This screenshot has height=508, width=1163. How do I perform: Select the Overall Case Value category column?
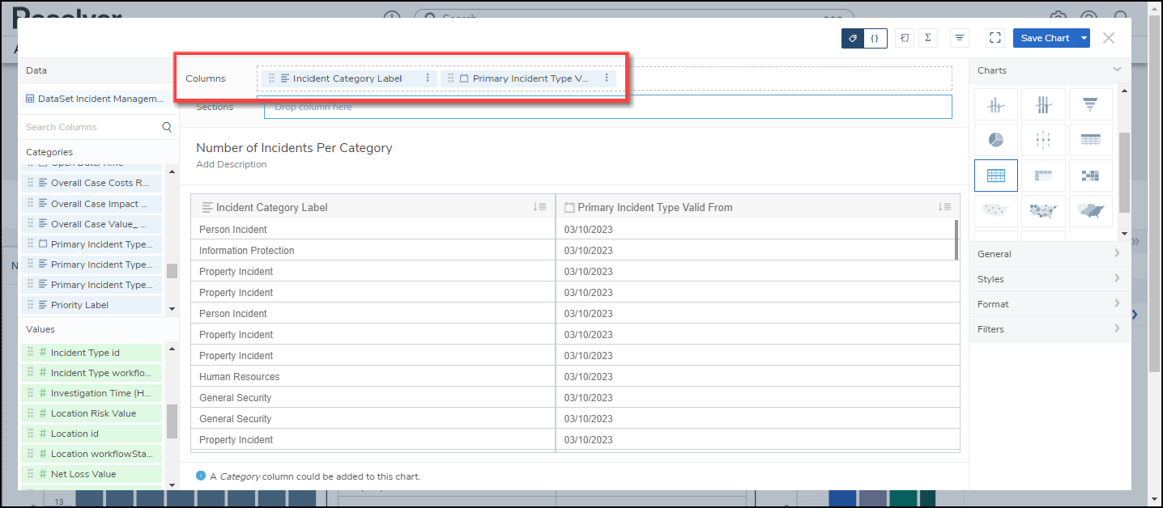92,224
